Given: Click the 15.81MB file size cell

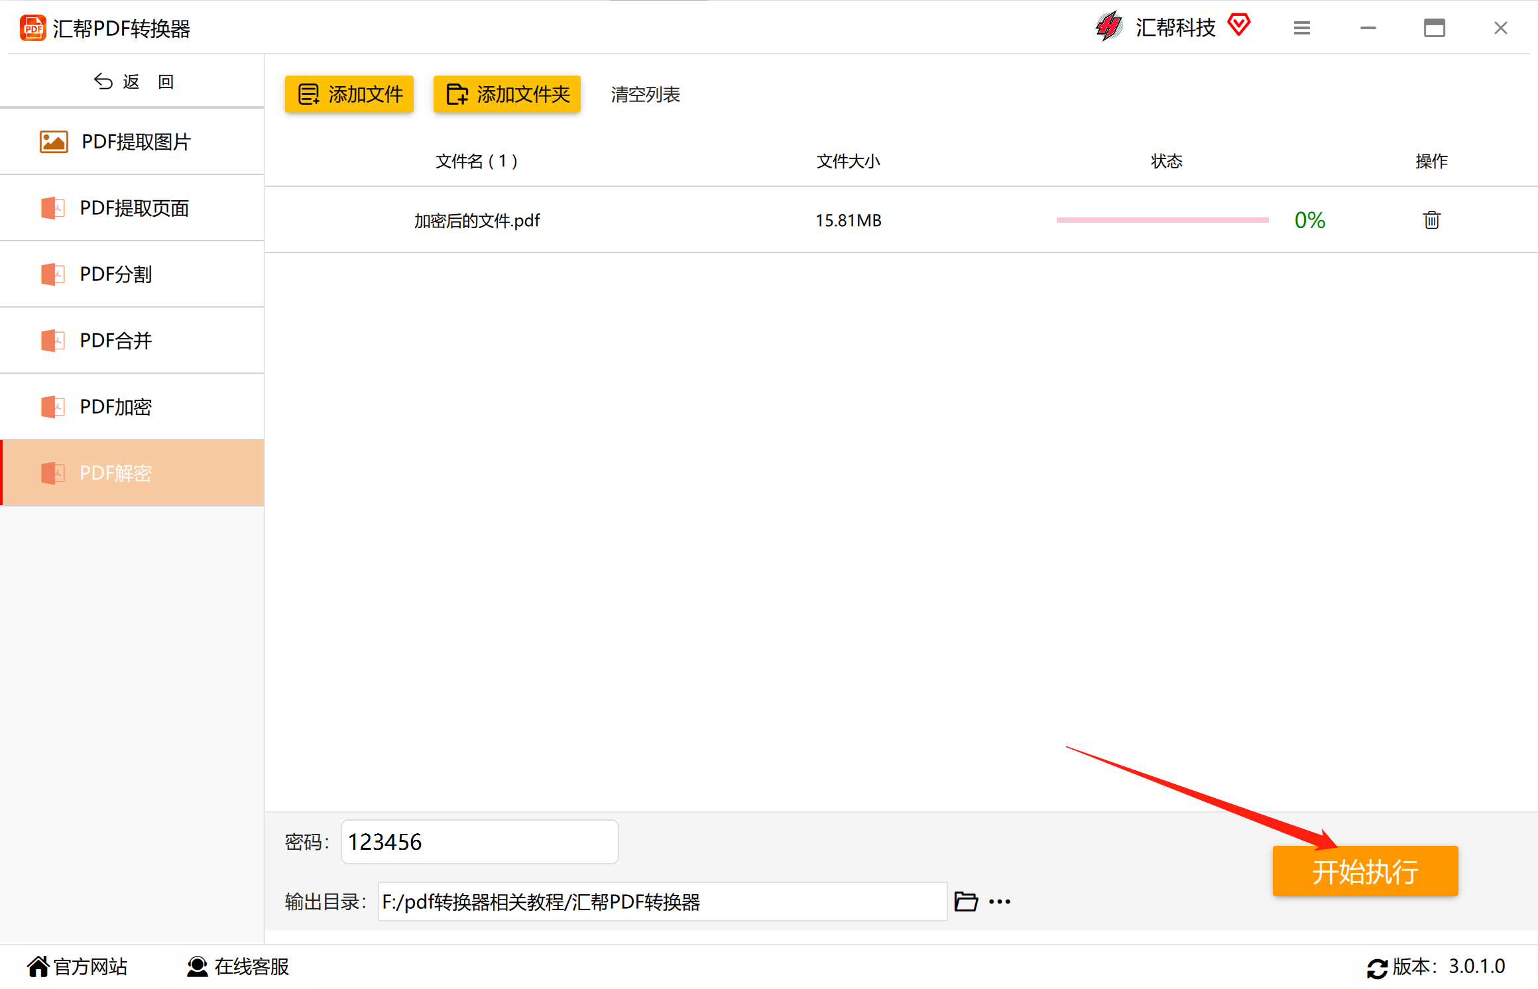Looking at the screenshot, I should tap(849, 221).
